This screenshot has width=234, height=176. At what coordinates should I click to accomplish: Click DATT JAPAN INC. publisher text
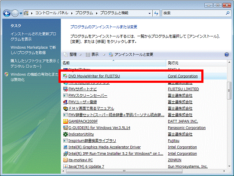pyautogui.click(x=183, y=121)
